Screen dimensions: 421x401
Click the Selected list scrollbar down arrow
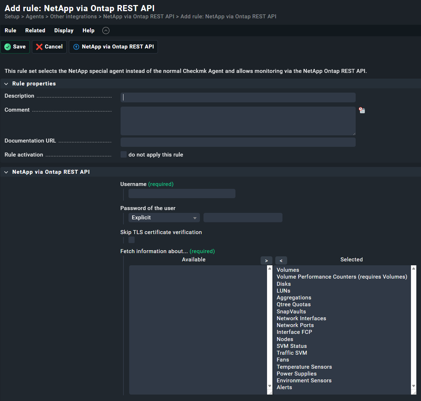(x=413, y=386)
